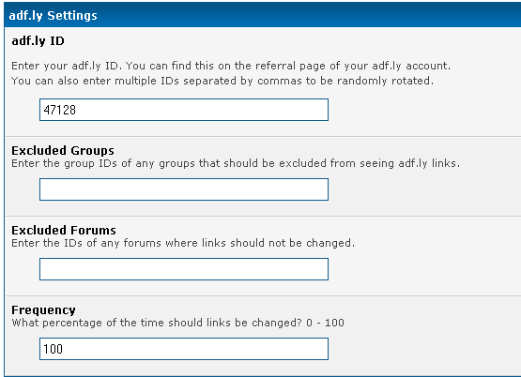
Task: Click into the Excluded Groups input box
Action: coord(184,189)
